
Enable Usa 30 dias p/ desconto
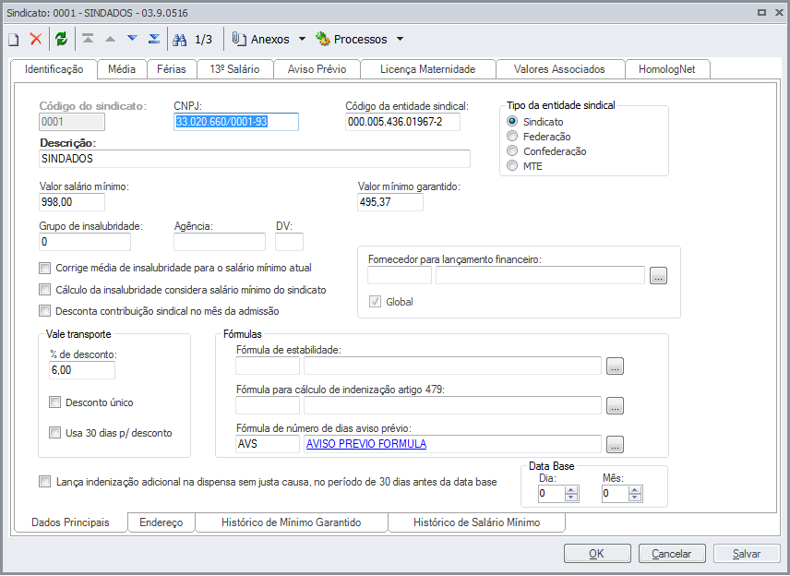point(55,432)
